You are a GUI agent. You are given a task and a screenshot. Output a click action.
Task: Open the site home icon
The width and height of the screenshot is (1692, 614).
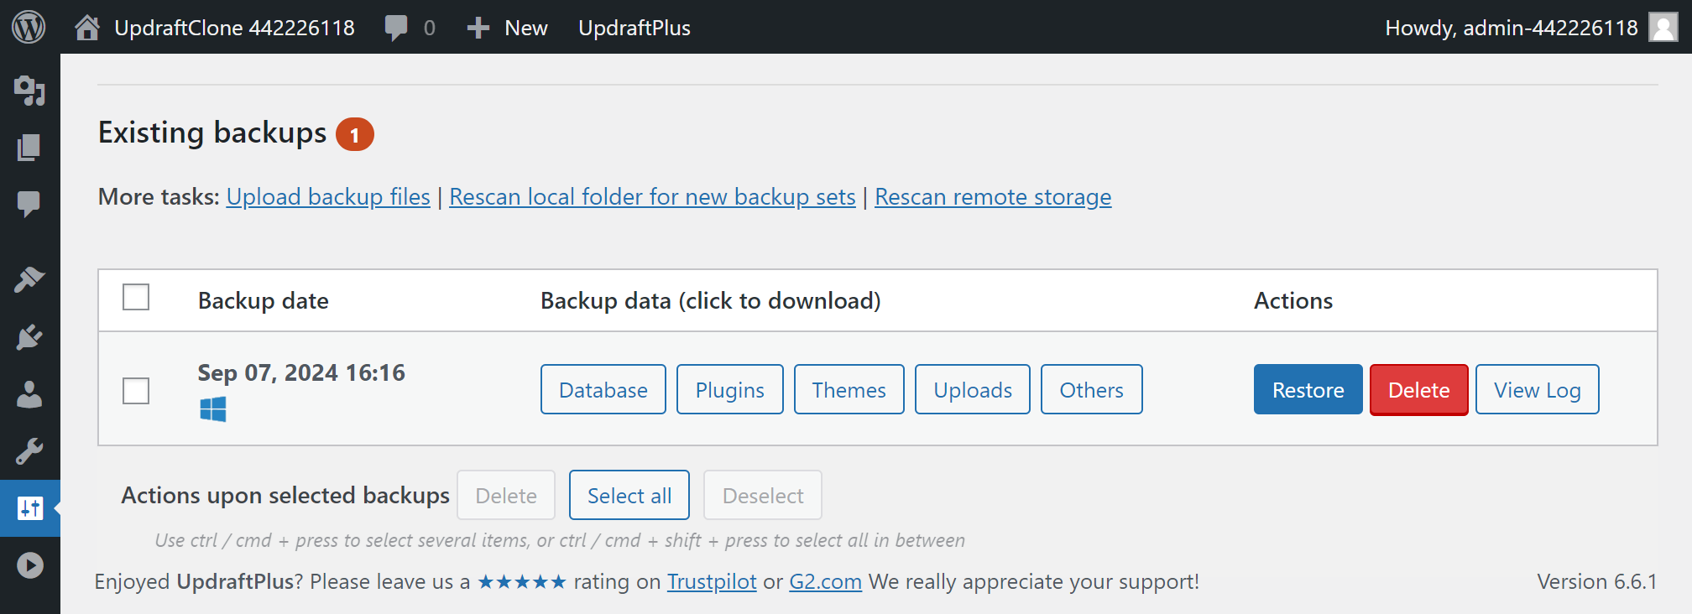(86, 28)
